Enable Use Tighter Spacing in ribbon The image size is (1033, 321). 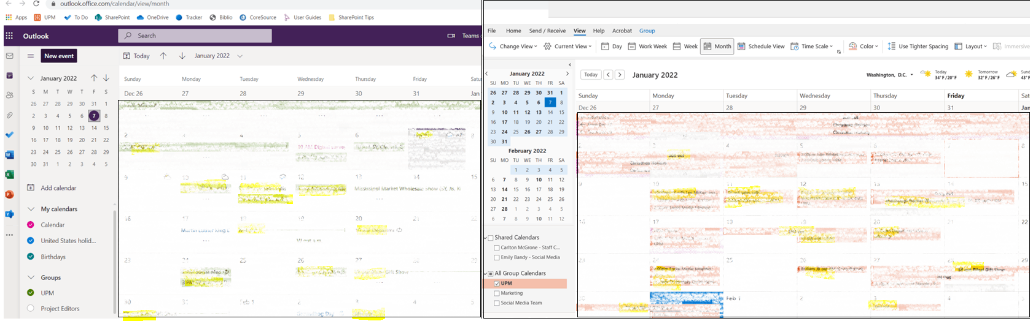pos(918,46)
